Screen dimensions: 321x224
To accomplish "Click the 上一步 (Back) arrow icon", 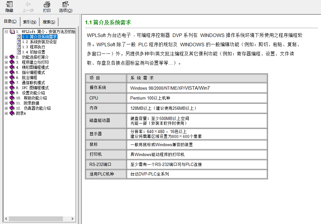I will click(x=28, y=6).
